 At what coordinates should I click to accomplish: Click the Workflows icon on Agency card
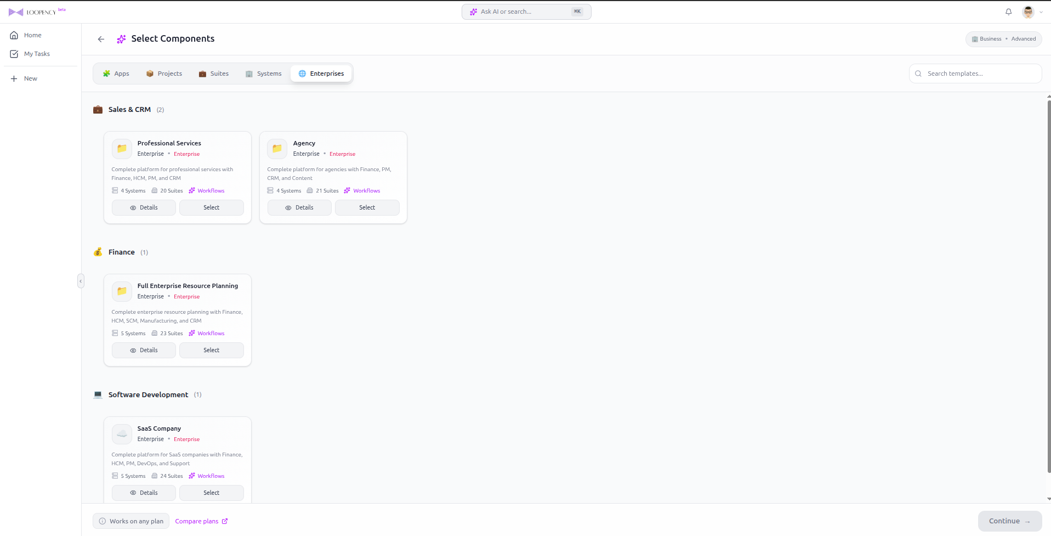point(347,190)
